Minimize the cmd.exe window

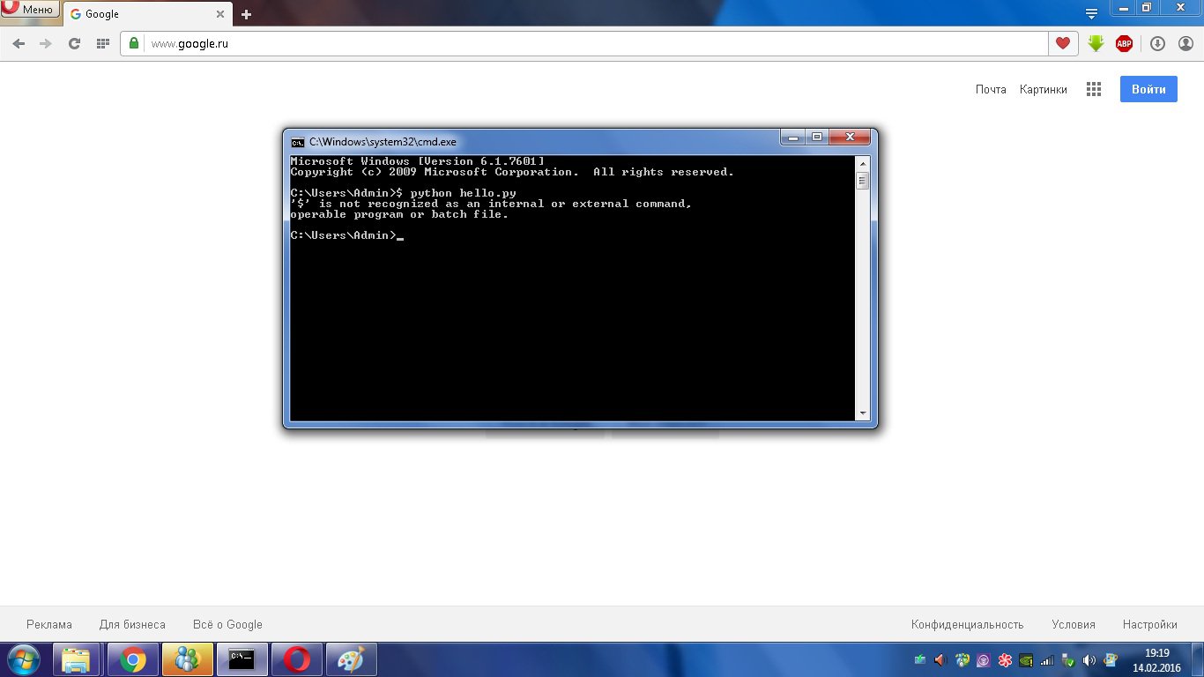[793, 137]
